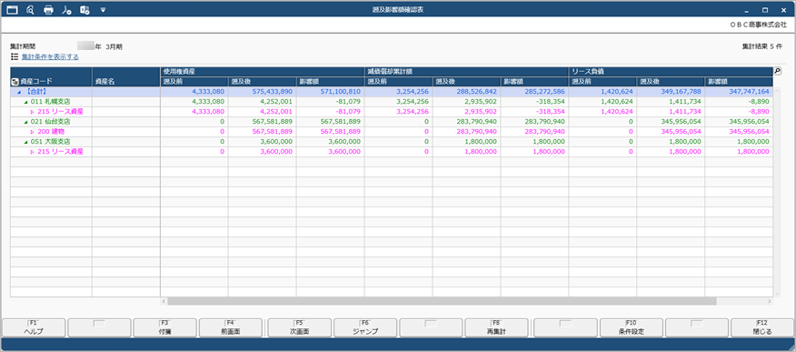Image resolution: width=796 pixels, height=352 pixels.
Task: Recalculate with F8 再集計 button
Action: (x=496, y=327)
